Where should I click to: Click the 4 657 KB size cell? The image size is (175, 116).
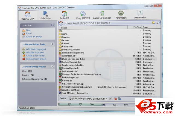click(137, 78)
